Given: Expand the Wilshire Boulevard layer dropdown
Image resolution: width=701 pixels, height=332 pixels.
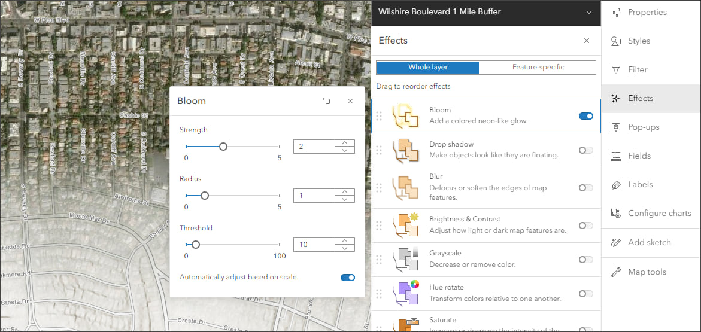Looking at the screenshot, I should pos(589,12).
